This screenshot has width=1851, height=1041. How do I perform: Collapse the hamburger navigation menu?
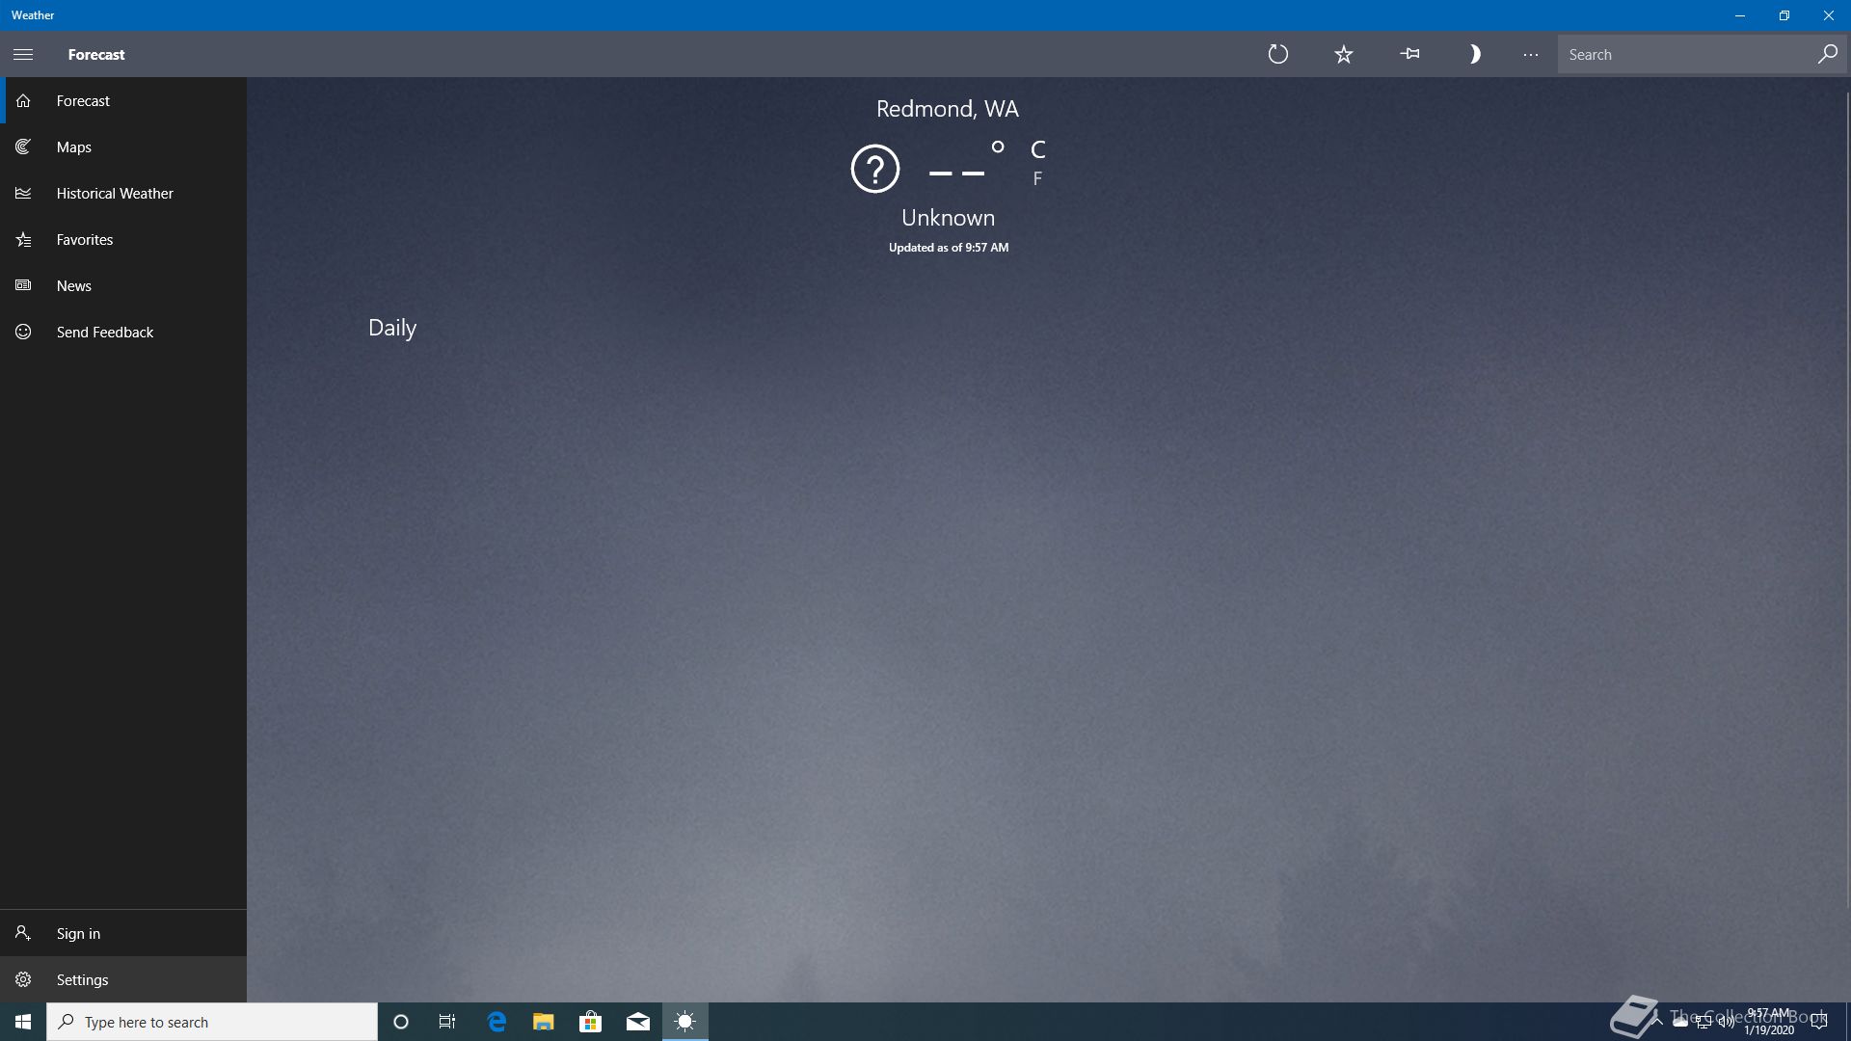click(23, 55)
